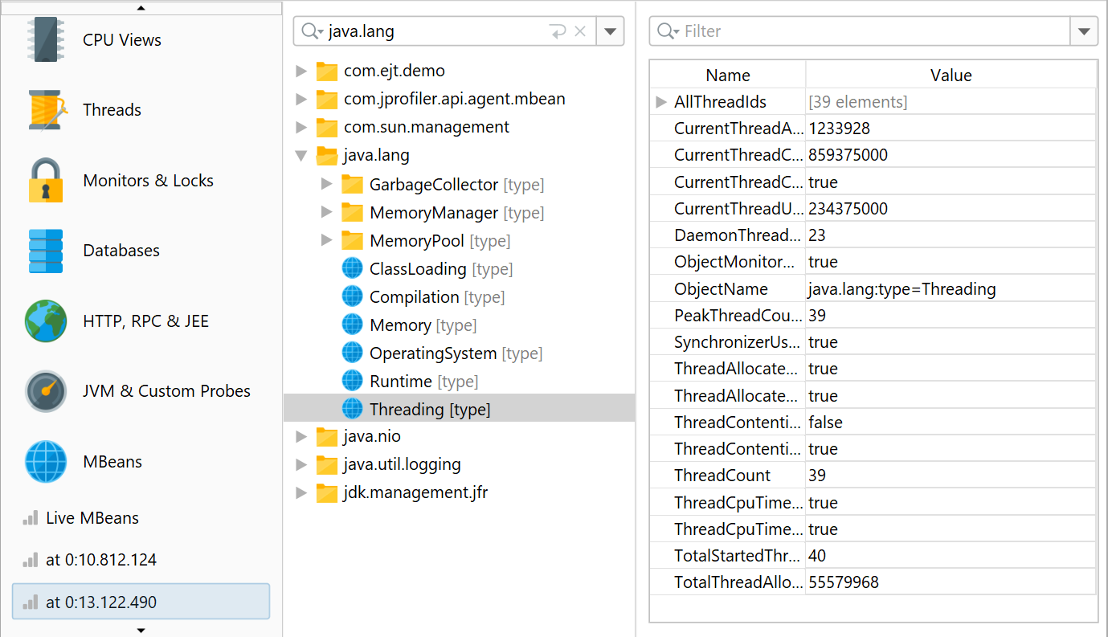Select the Databases icon in sidebar
Image resolution: width=1108 pixels, height=637 pixels.
[45, 251]
